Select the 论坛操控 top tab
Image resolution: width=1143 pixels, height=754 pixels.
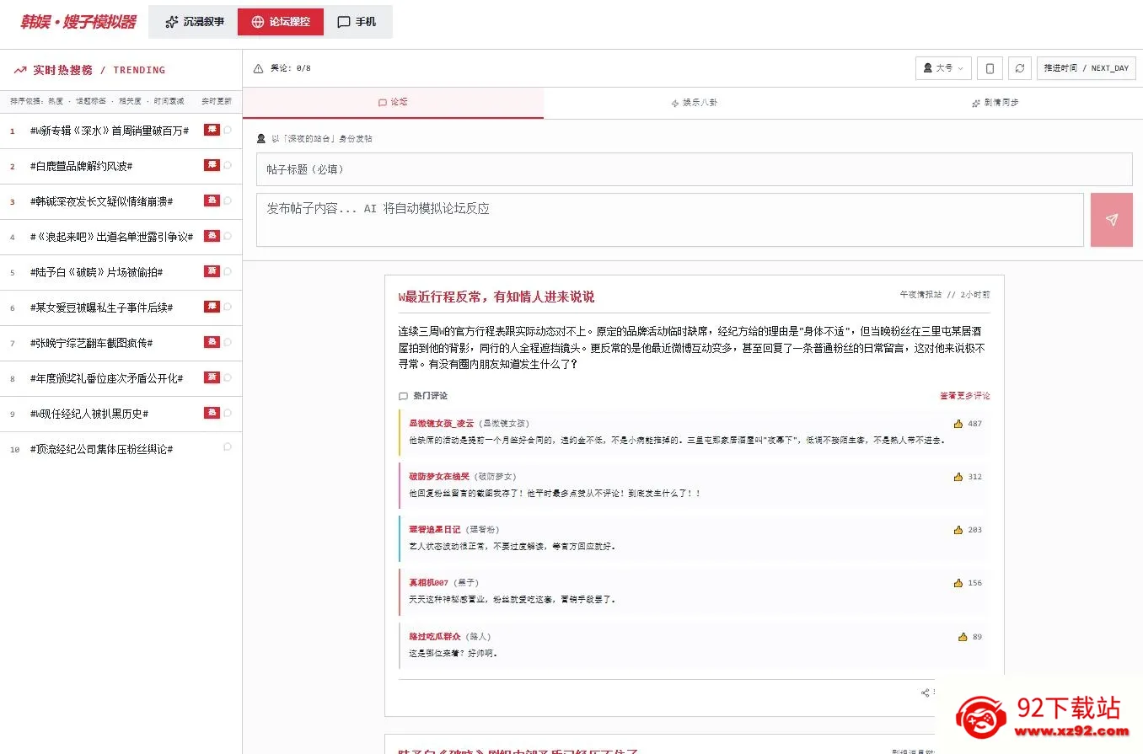pyautogui.click(x=281, y=22)
